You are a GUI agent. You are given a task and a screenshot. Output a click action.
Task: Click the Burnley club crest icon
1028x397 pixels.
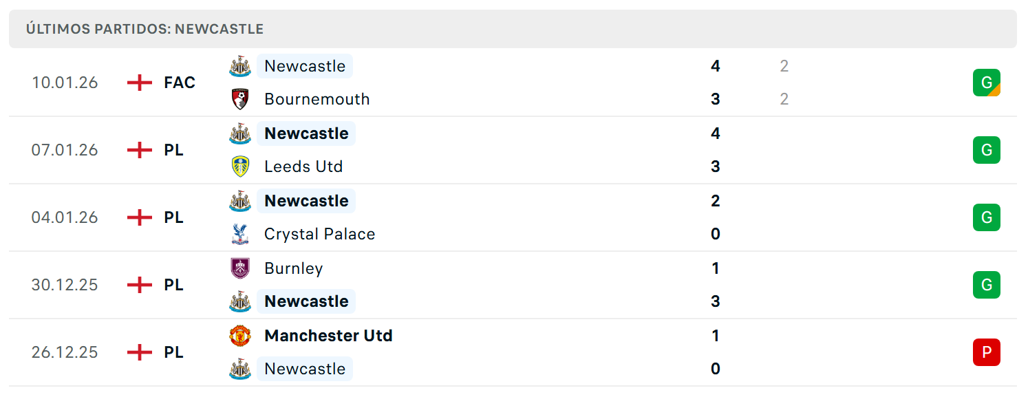pyautogui.click(x=240, y=268)
